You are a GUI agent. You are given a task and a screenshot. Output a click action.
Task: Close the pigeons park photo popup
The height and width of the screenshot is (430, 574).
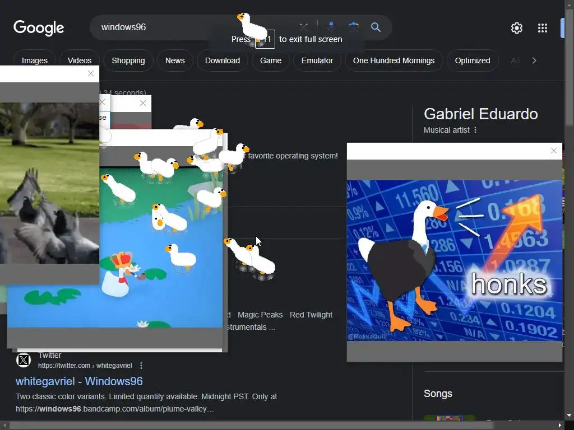pos(91,73)
